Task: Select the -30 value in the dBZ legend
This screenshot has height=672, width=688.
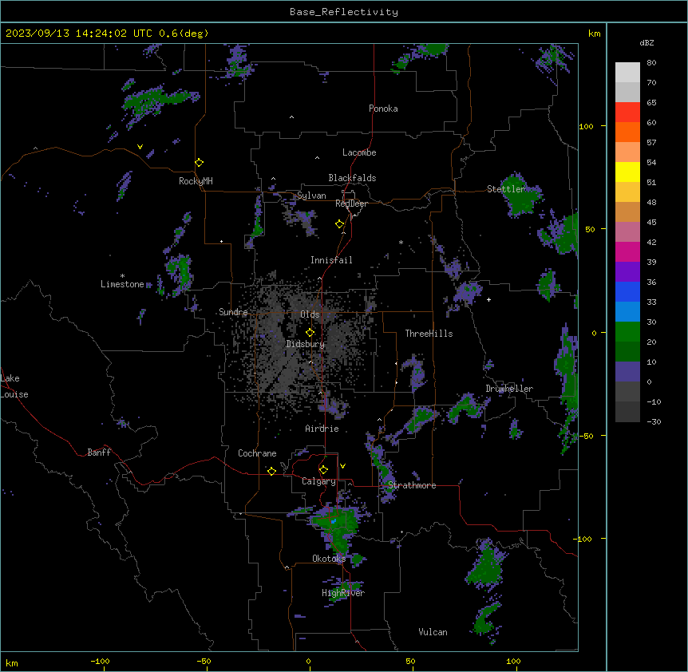Action: pyautogui.click(x=654, y=421)
